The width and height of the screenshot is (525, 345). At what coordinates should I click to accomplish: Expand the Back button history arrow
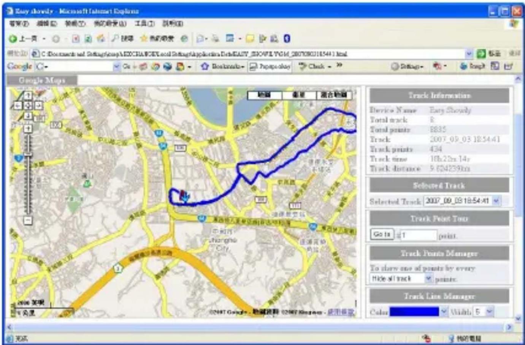[x=44, y=39]
